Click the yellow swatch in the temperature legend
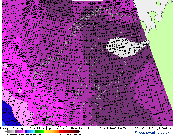This screenshot has width=175, height=135. coord(45,131)
